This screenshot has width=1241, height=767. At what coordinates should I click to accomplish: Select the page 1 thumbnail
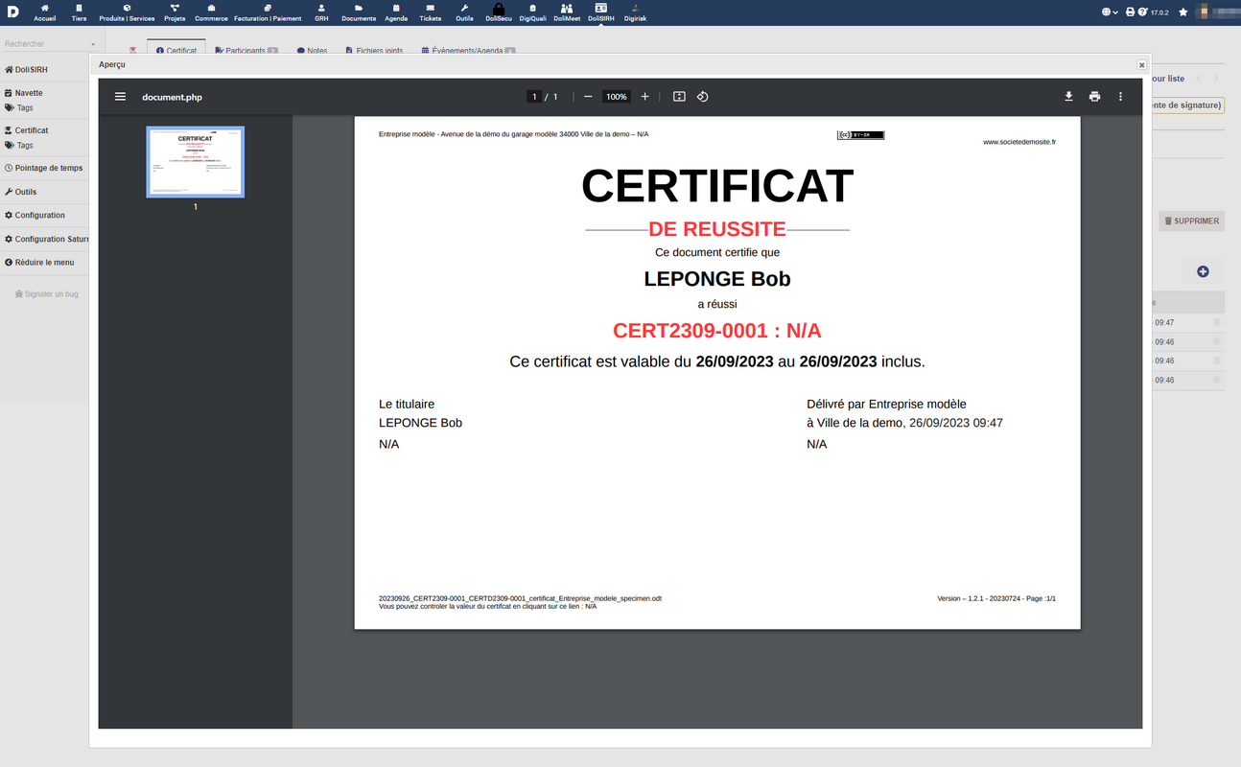[x=196, y=162]
